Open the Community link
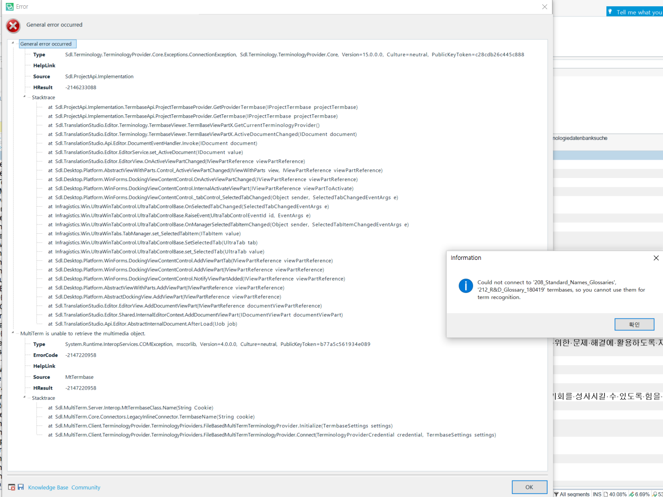The height and width of the screenshot is (497, 663). (86, 487)
